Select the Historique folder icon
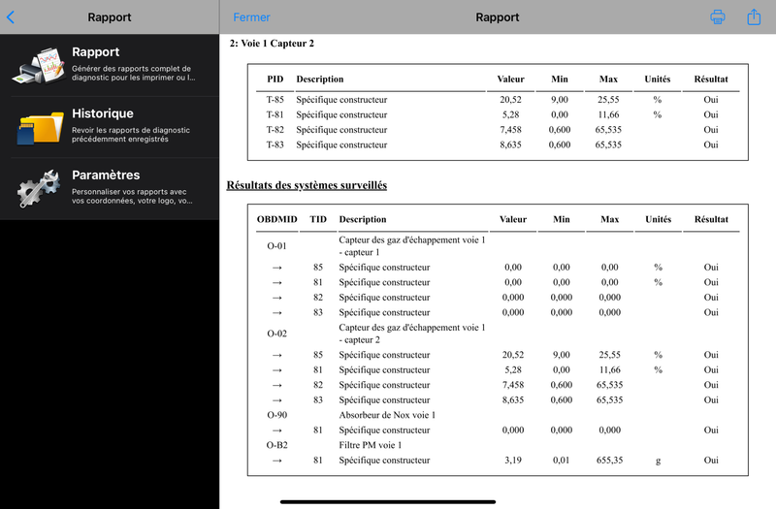776x509 pixels. pyautogui.click(x=41, y=127)
